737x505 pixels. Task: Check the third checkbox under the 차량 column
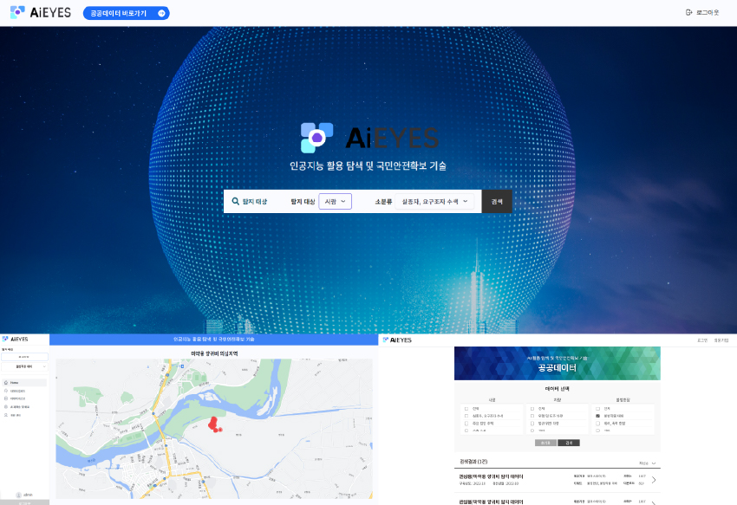(x=532, y=424)
